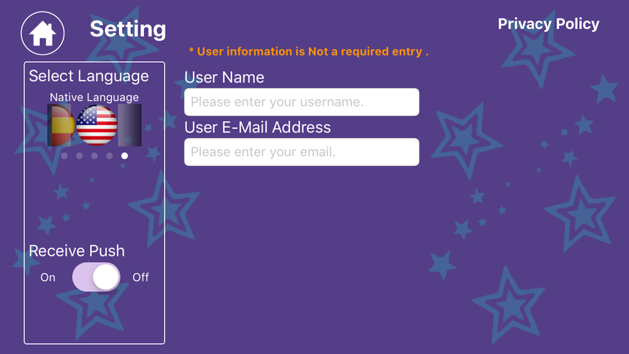Image resolution: width=629 pixels, height=354 pixels.
Task: Tap the Receive Push heading
Action: click(77, 251)
